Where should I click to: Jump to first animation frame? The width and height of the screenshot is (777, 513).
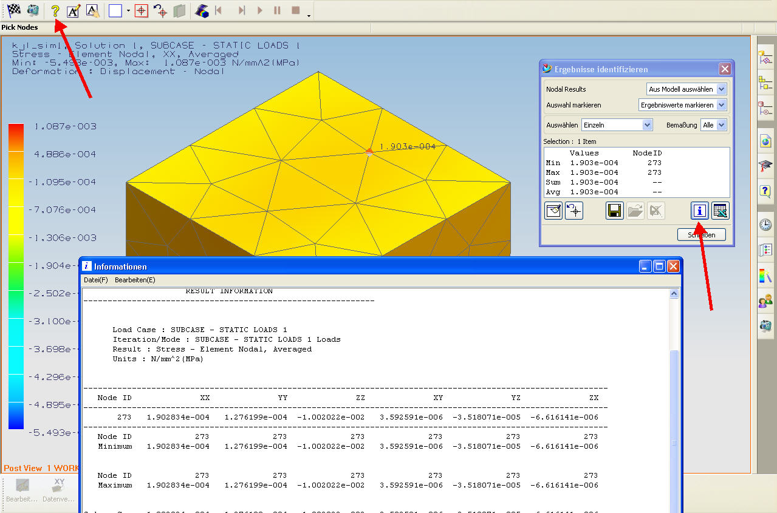(219, 10)
